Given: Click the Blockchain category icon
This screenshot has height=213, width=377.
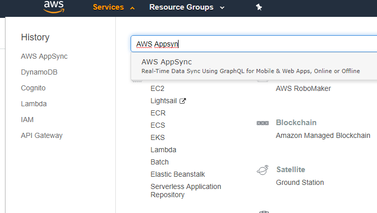Looking at the screenshot, I should 263,123.
